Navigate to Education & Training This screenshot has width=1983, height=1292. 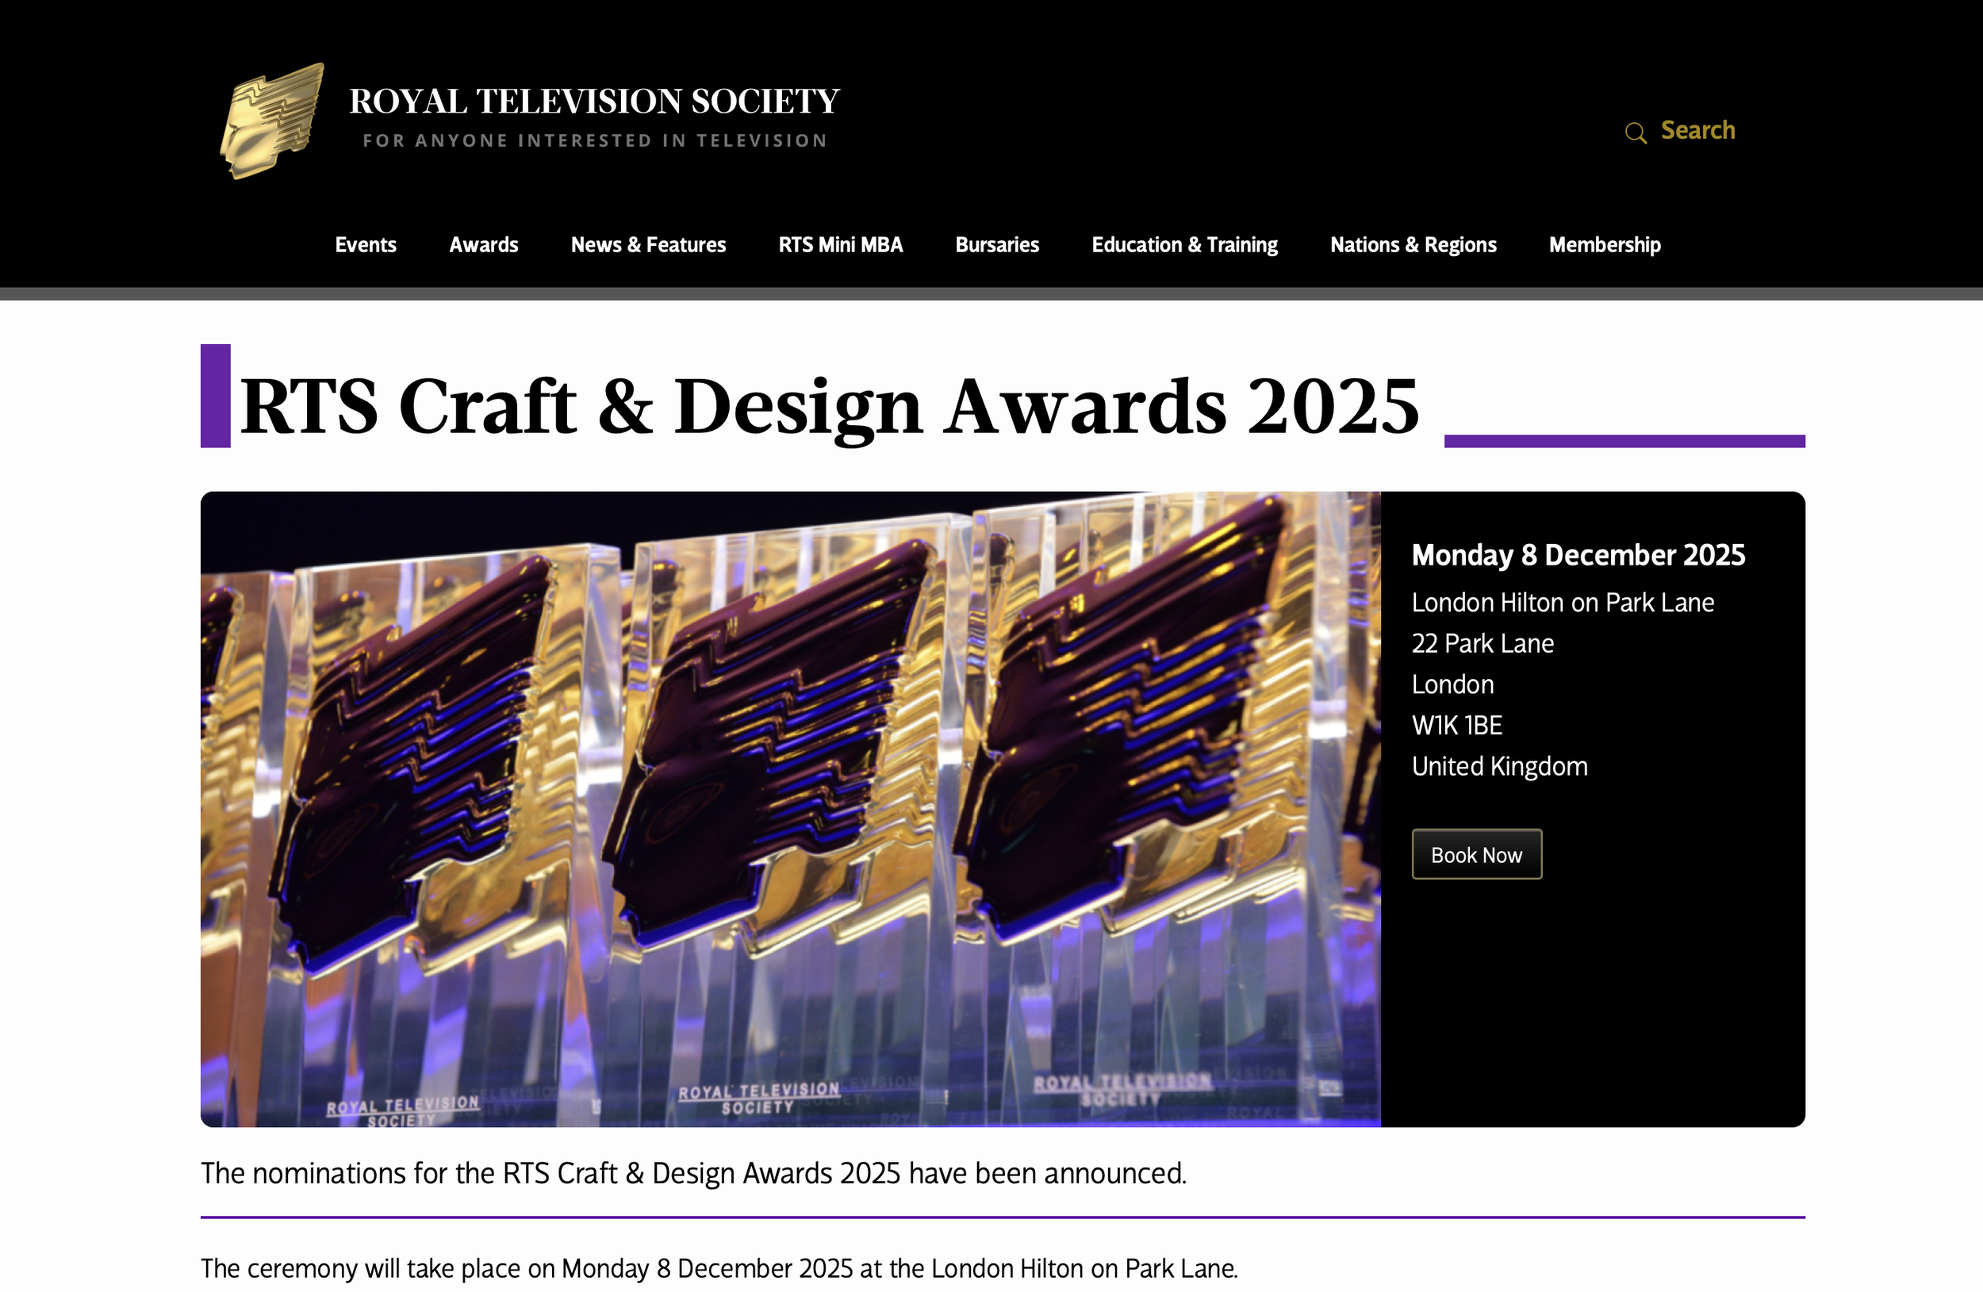[1184, 245]
